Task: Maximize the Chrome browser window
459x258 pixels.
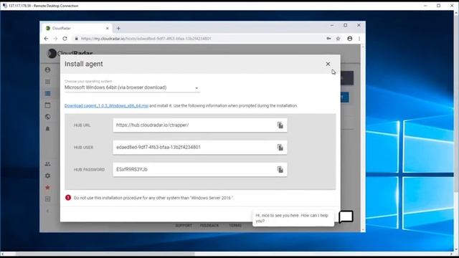Action: click(346, 26)
